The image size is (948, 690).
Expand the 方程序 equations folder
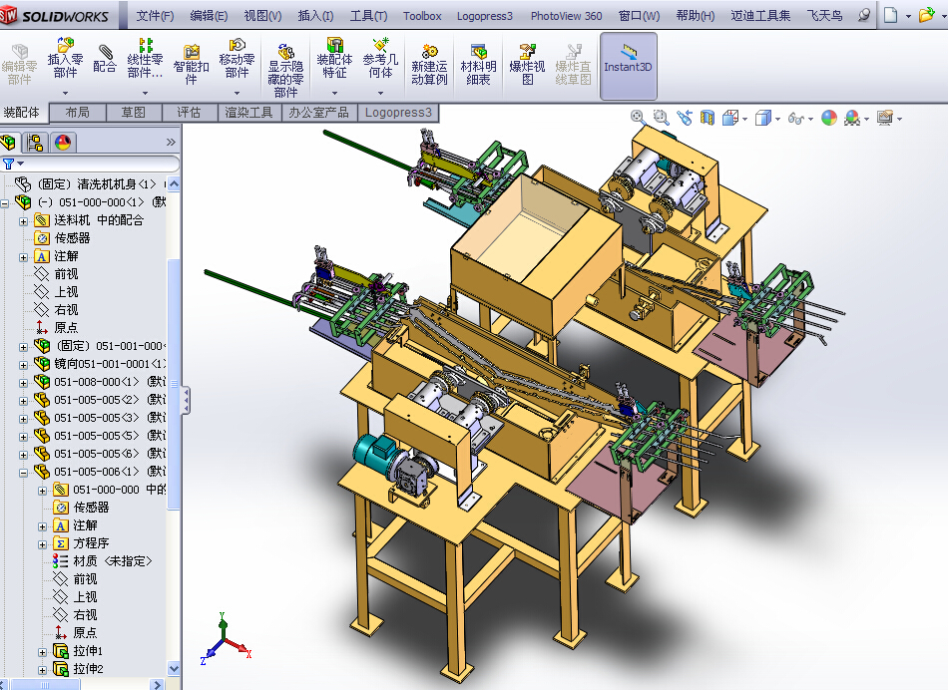pyautogui.click(x=42, y=545)
